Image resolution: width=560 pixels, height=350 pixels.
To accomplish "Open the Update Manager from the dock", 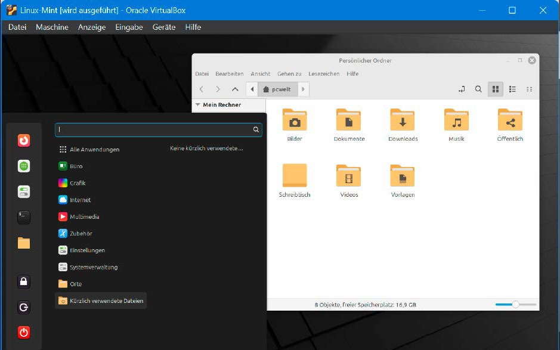I will click(x=23, y=191).
